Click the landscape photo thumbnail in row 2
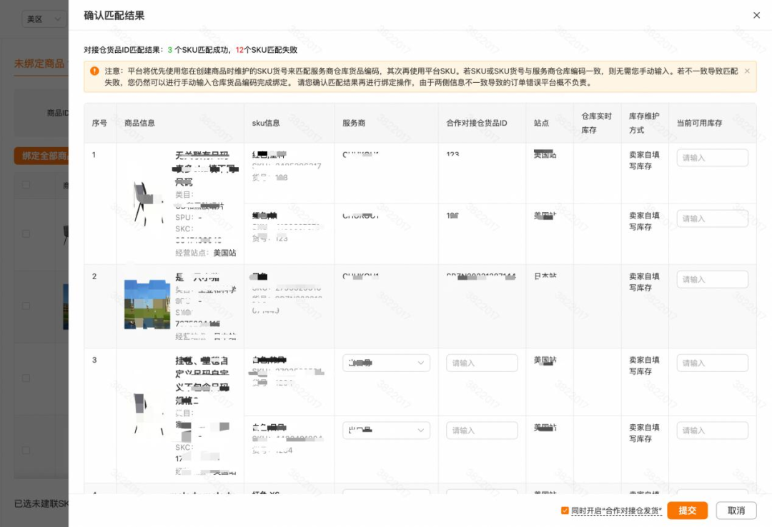 click(x=145, y=306)
